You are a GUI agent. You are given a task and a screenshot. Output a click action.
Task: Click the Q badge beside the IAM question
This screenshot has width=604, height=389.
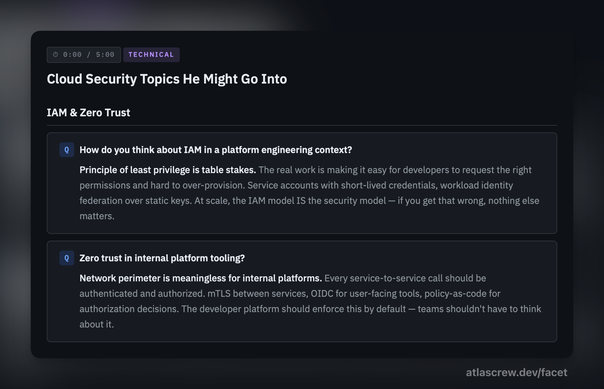point(67,150)
